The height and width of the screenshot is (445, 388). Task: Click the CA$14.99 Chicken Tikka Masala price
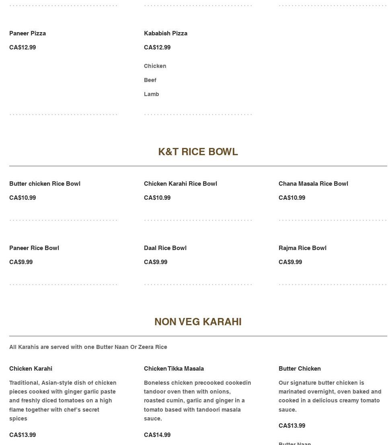tap(157, 435)
